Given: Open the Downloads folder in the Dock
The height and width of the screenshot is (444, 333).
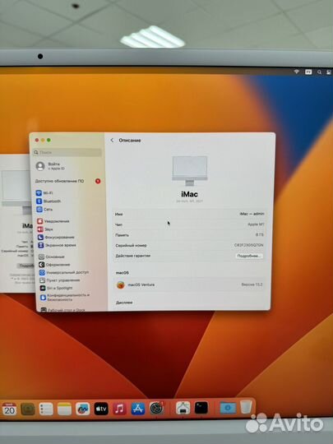Looking at the screenshot, I should pyautogui.click(x=228, y=408).
